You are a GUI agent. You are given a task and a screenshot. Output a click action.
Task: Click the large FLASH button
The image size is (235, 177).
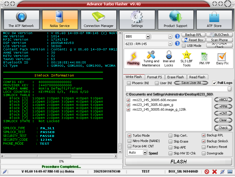pyautogui.click(x=179, y=162)
